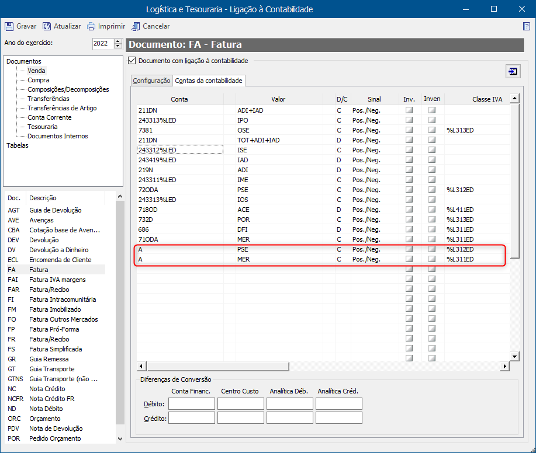Click the help icon at top right

pos(526,26)
